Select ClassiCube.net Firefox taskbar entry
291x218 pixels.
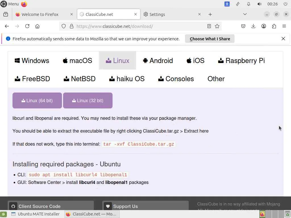pyautogui.click(x=92, y=214)
